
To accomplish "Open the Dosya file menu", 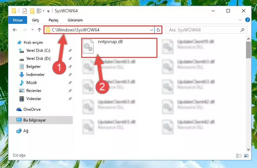I will [x=18, y=20].
